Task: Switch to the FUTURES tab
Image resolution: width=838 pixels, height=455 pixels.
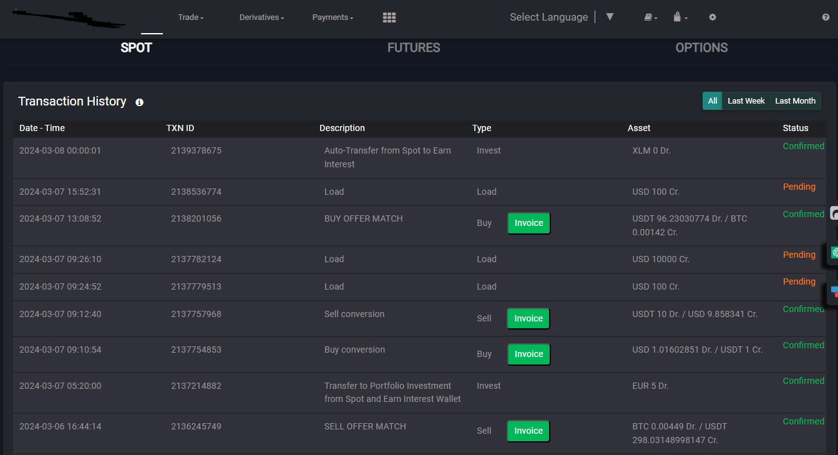Action: click(413, 48)
